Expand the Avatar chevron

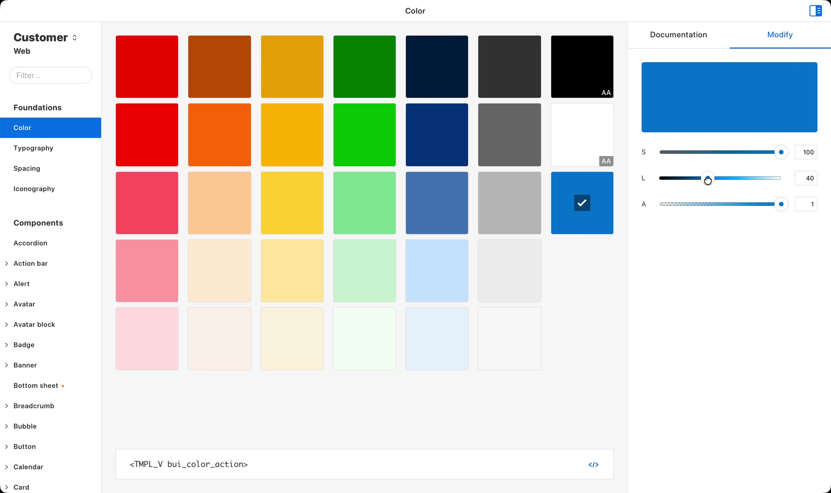click(6, 304)
